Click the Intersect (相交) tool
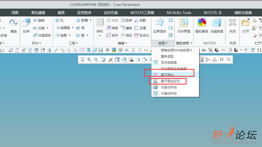Image resolution: width=262 pixels, height=147 pixels. pyautogui.click(x=126, y=35)
